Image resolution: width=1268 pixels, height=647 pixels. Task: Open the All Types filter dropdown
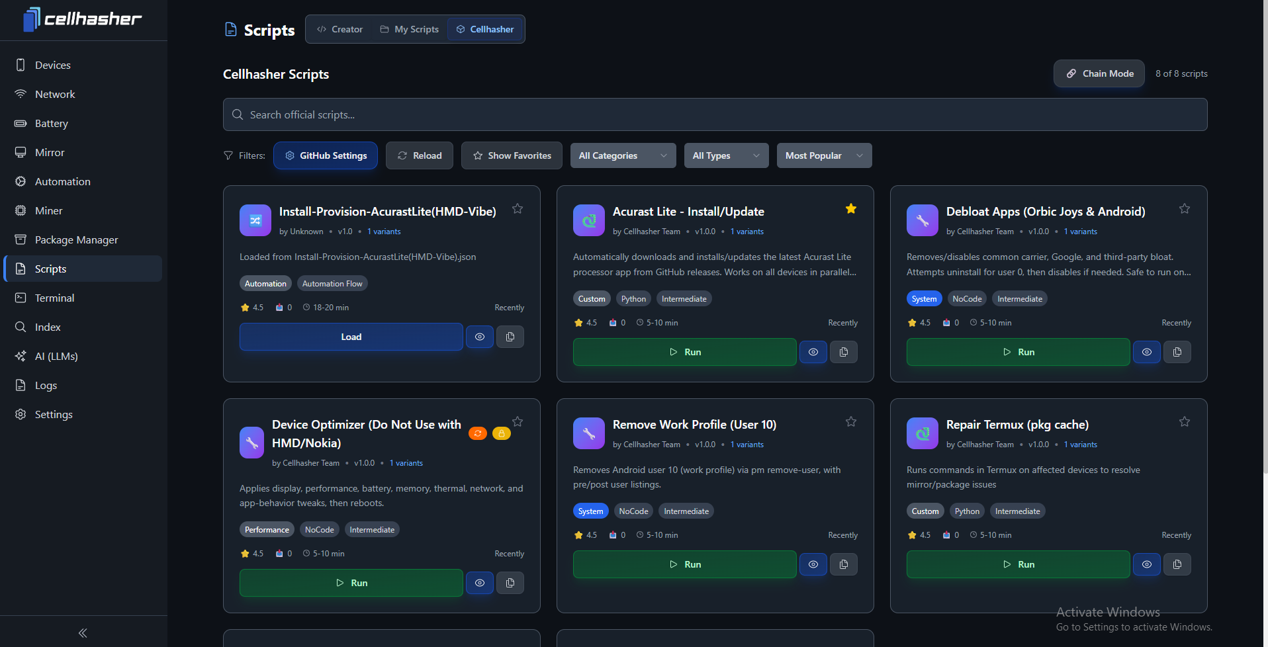(725, 155)
